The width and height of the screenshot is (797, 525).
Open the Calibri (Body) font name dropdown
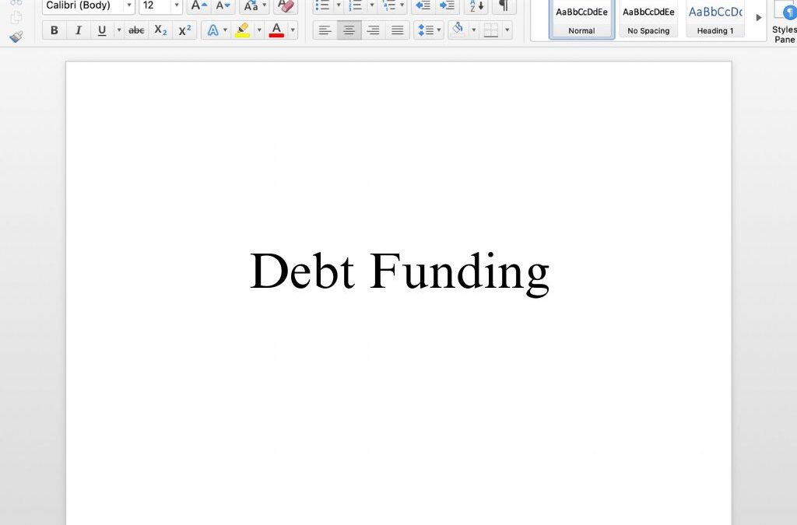click(x=129, y=6)
